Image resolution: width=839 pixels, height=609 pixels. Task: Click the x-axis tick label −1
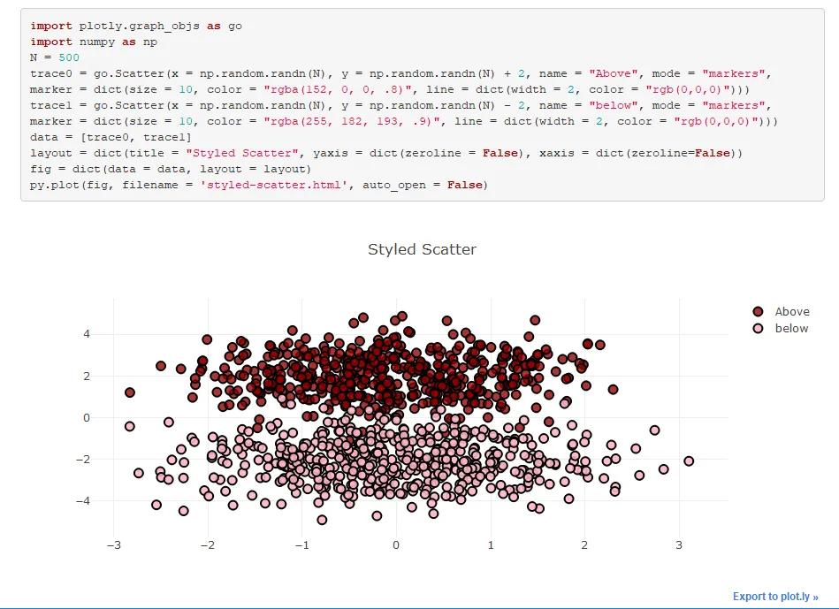click(301, 544)
